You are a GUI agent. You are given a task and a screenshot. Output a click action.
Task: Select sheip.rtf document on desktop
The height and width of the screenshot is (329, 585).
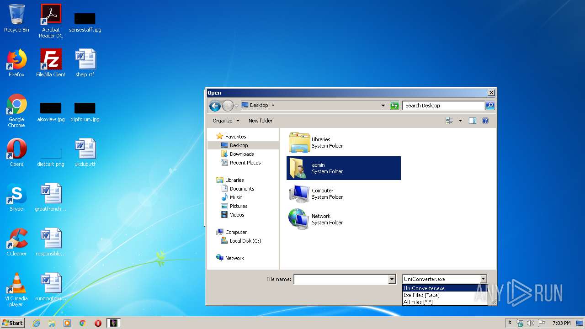click(x=85, y=63)
